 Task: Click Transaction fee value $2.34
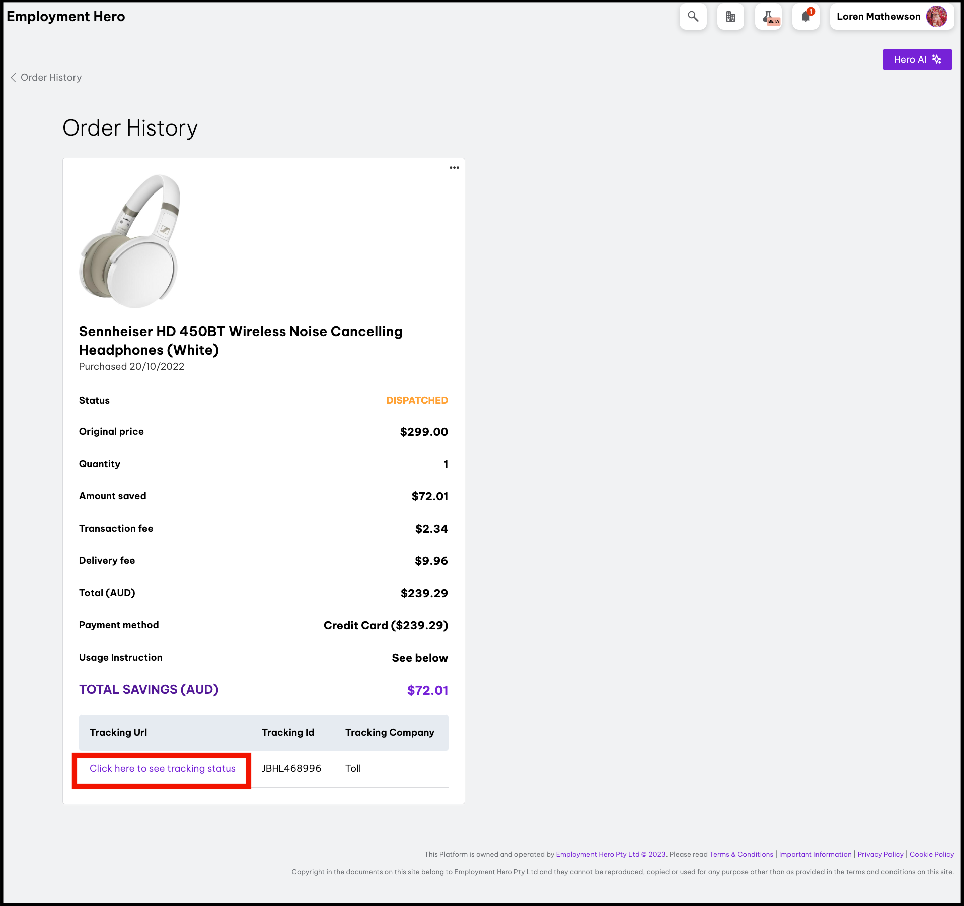point(431,529)
